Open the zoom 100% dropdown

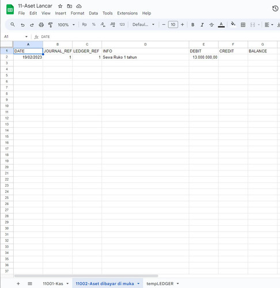point(66,25)
